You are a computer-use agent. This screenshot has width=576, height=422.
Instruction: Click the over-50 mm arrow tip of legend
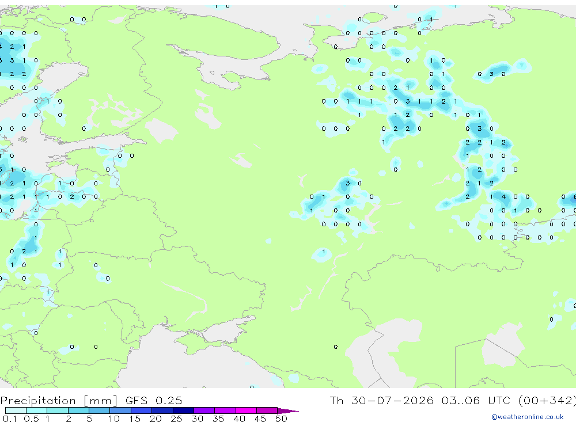point(288,410)
